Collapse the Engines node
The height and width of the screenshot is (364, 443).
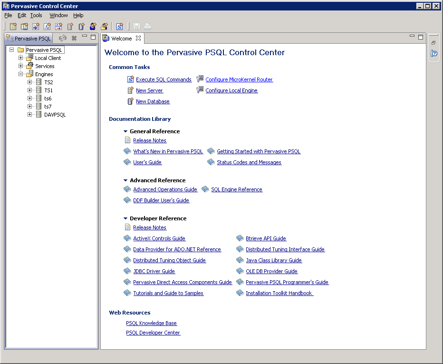pyautogui.click(x=20, y=74)
